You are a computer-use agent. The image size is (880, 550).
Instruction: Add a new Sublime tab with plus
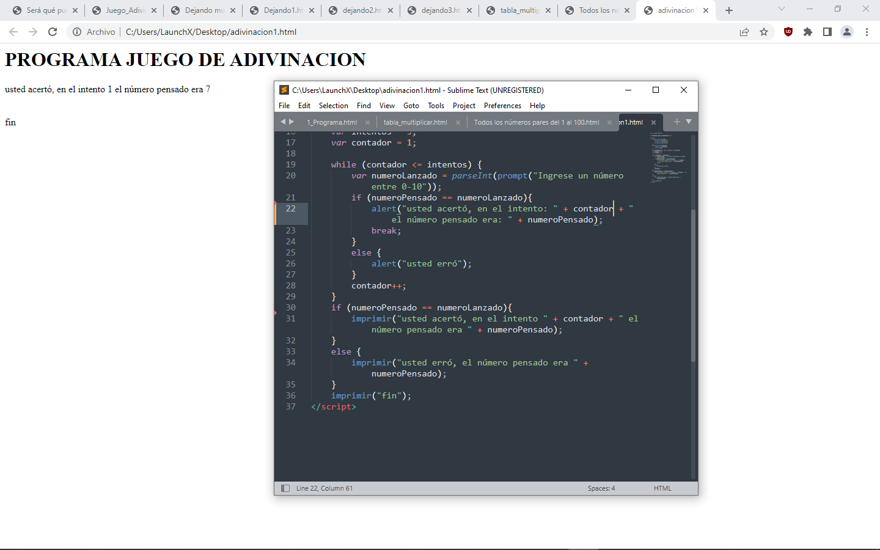(676, 122)
